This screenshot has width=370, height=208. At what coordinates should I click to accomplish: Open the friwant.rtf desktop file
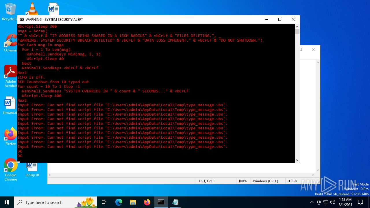point(10,105)
